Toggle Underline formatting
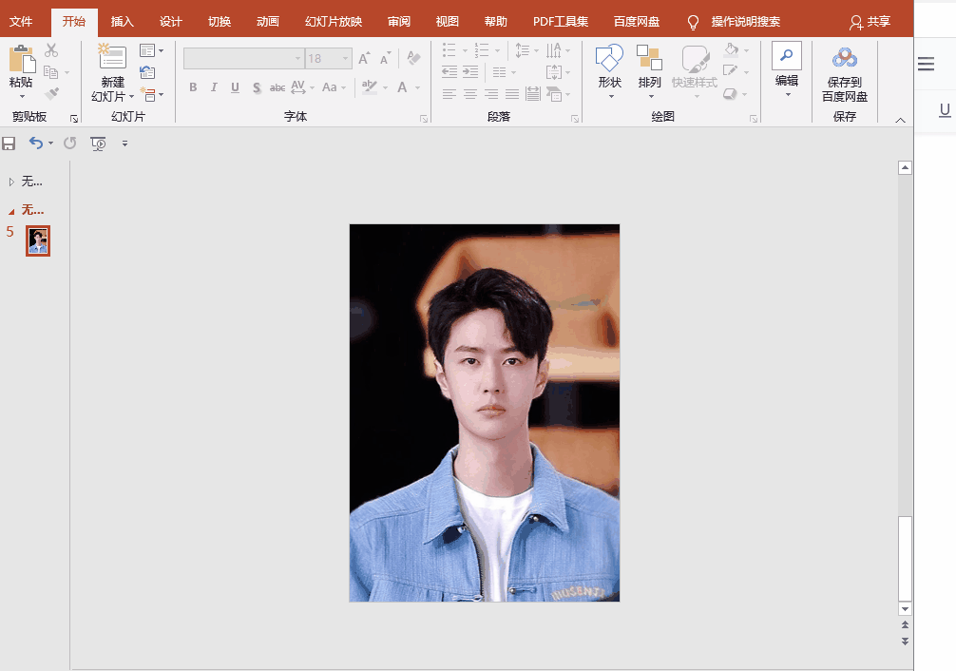Screen dimensions: 956x671 pos(235,87)
